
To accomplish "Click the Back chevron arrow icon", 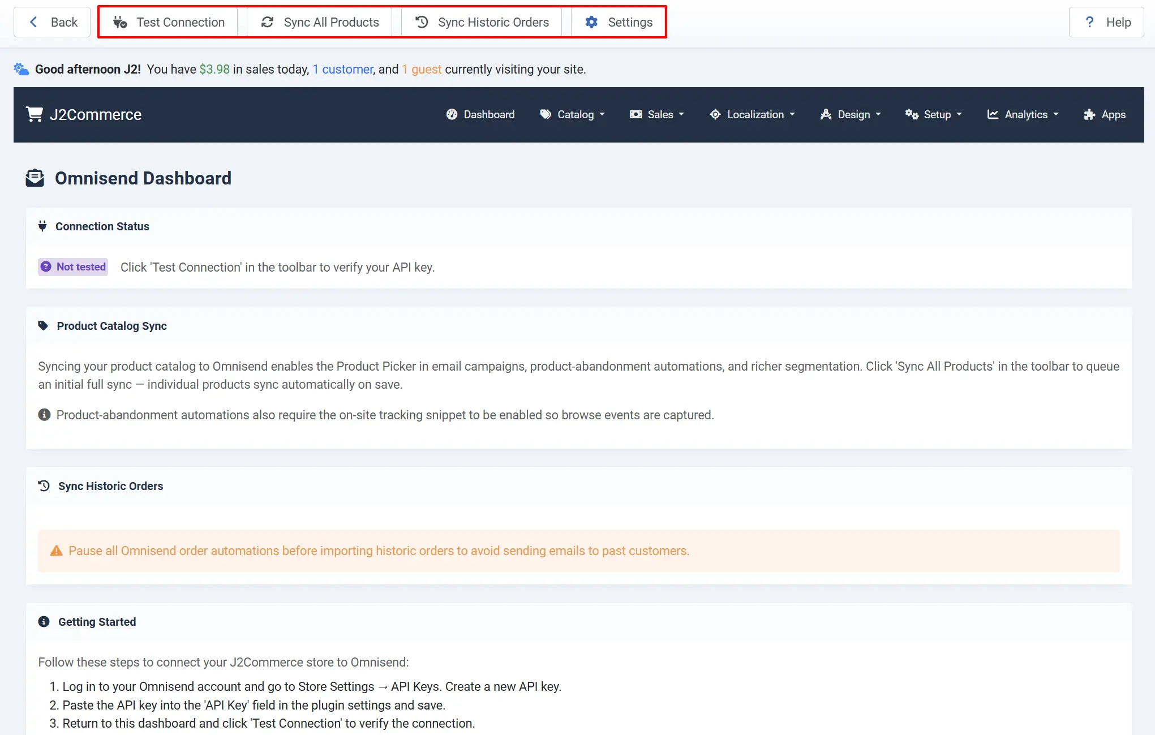I will [33, 22].
